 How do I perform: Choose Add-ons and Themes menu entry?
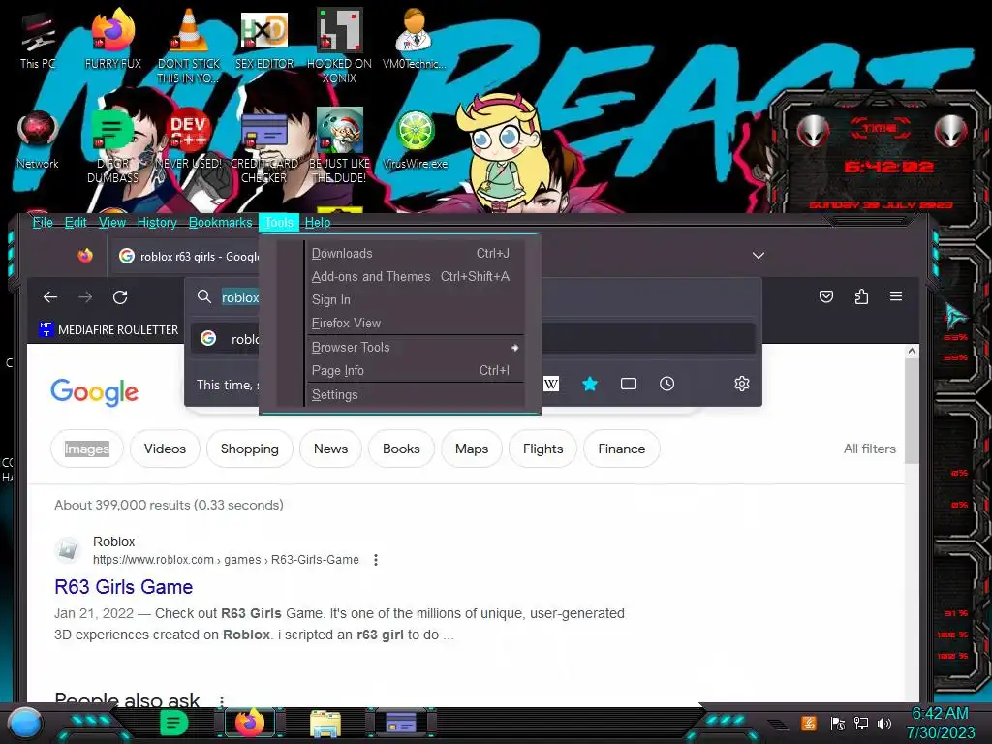pos(415,276)
